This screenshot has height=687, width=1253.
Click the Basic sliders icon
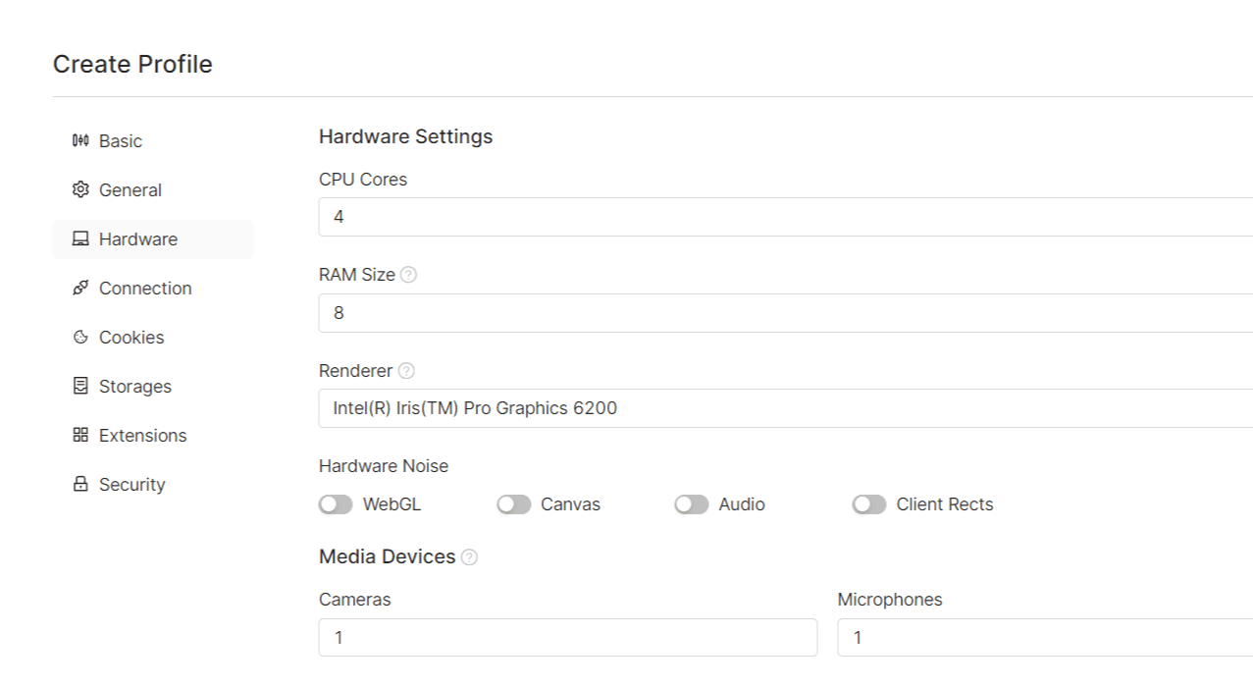click(80, 141)
